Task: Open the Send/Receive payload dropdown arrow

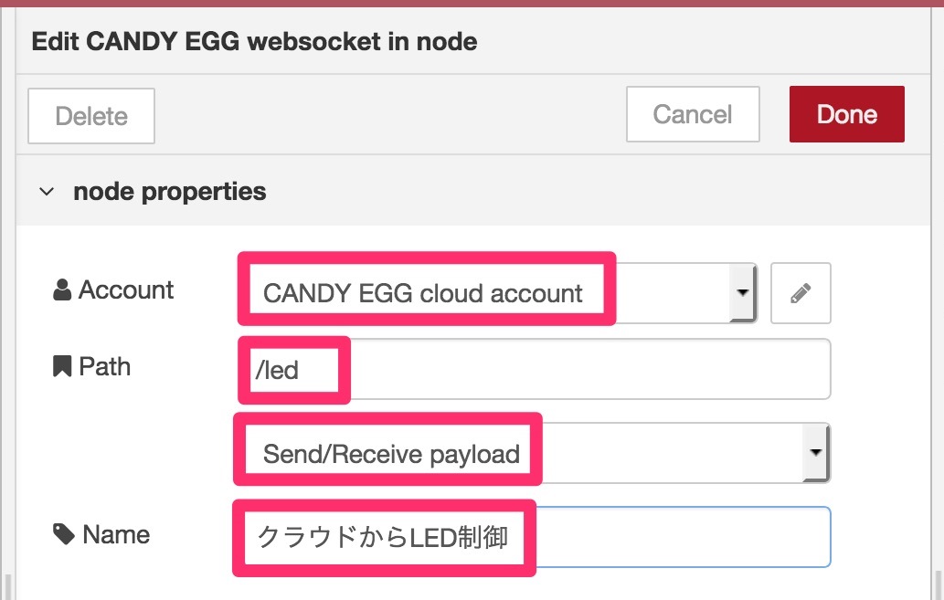Action: [x=816, y=452]
